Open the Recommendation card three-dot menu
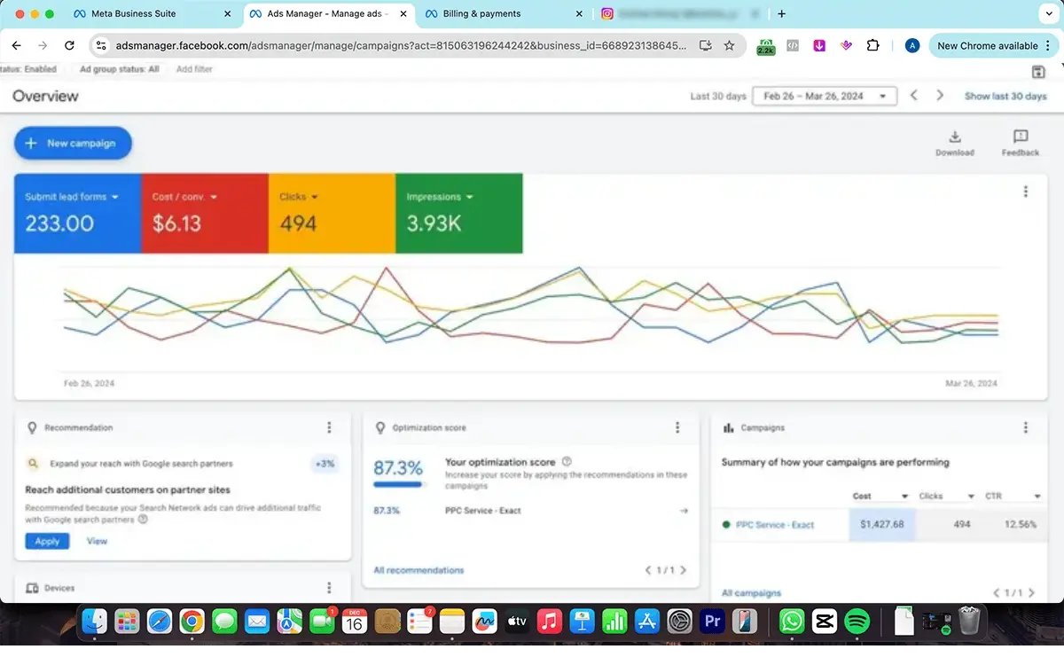1064x665 pixels. (329, 427)
